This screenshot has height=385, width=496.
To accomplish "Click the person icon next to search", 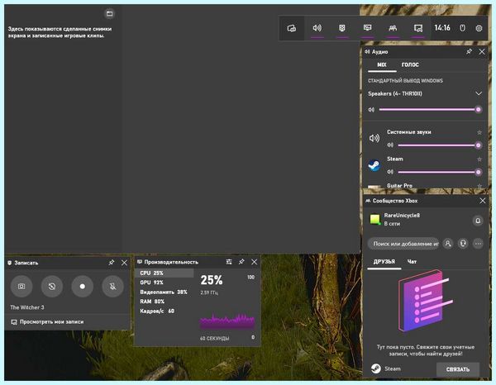I will 448,244.
